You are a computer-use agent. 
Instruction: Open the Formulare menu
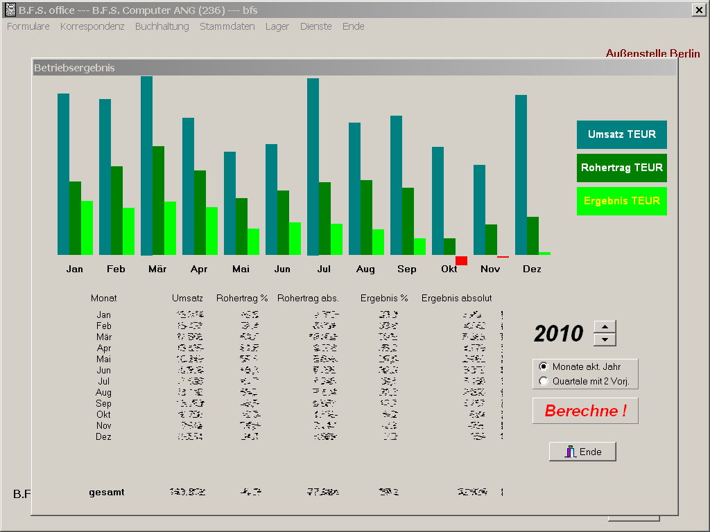pyautogui.click(x=28, y=26)
